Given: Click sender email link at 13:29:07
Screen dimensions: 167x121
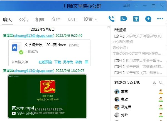Looking at the screenshot, I should pyautogui.click(x=34, y=71).
